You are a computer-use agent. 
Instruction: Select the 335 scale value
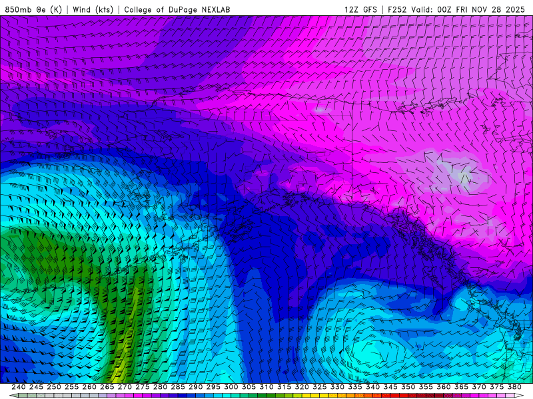pyautogui.click(x=354, y=387)
